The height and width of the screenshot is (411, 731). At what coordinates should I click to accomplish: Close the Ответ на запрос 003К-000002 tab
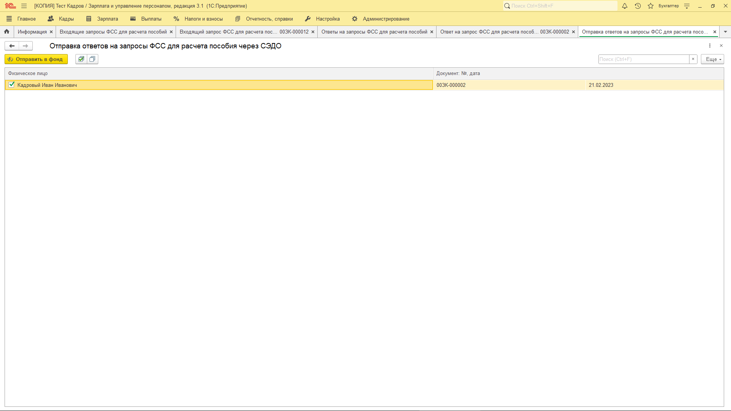point(574,32)
